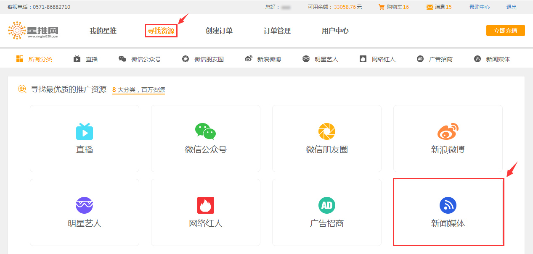Image resolution: width=533 pixels, height=254 pixels.
Task: Click the 广告招商 card label text
Action: 327,224
